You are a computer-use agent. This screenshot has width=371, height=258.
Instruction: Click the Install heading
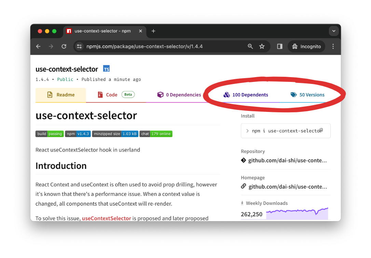pos(247,116)
